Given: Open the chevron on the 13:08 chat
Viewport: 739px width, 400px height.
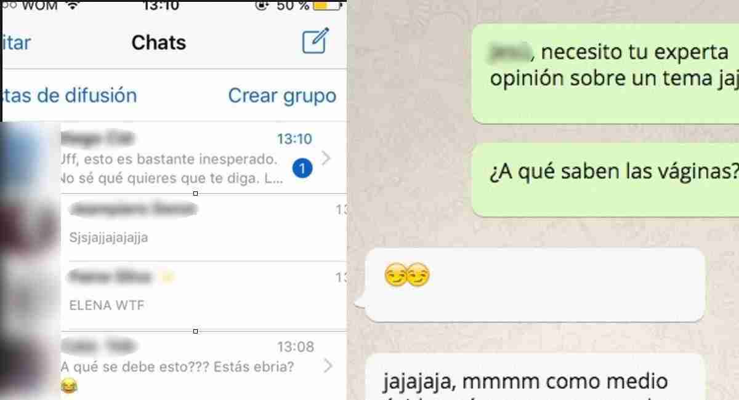Looking at the screenshot, I should point(328,367).
